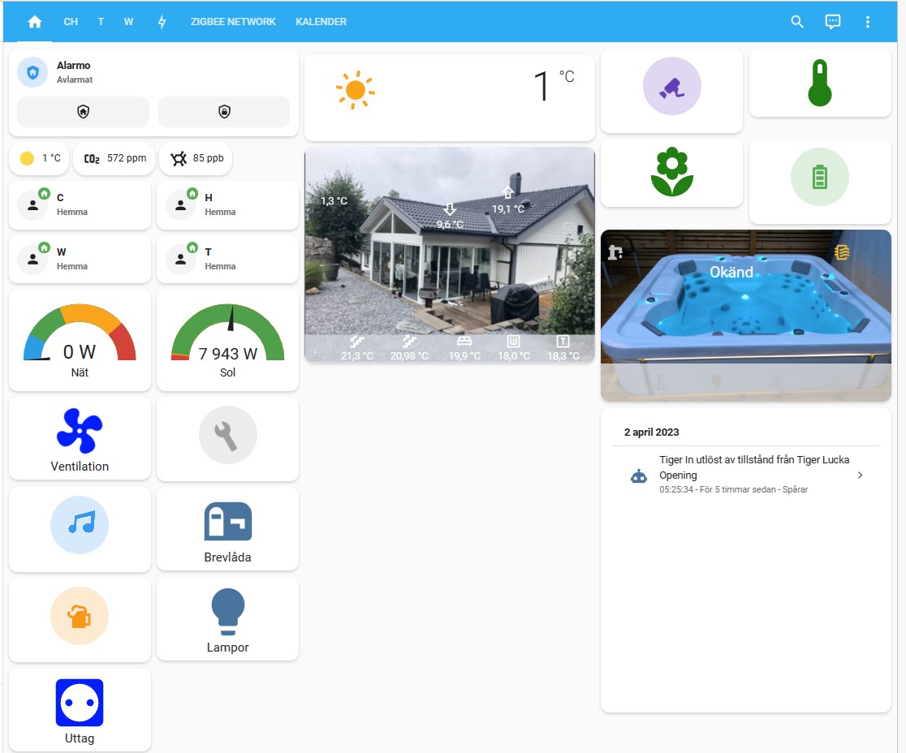Click the W room icon above 18,0 °C
This screenshot has height=753, width=906.
(x=514, y=342)
